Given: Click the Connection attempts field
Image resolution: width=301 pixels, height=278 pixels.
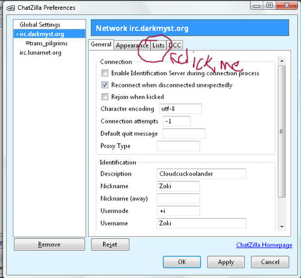Looking at the screenshot, I should tap(177, 121).
